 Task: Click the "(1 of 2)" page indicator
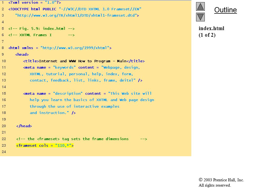click(x=207, y=35)
